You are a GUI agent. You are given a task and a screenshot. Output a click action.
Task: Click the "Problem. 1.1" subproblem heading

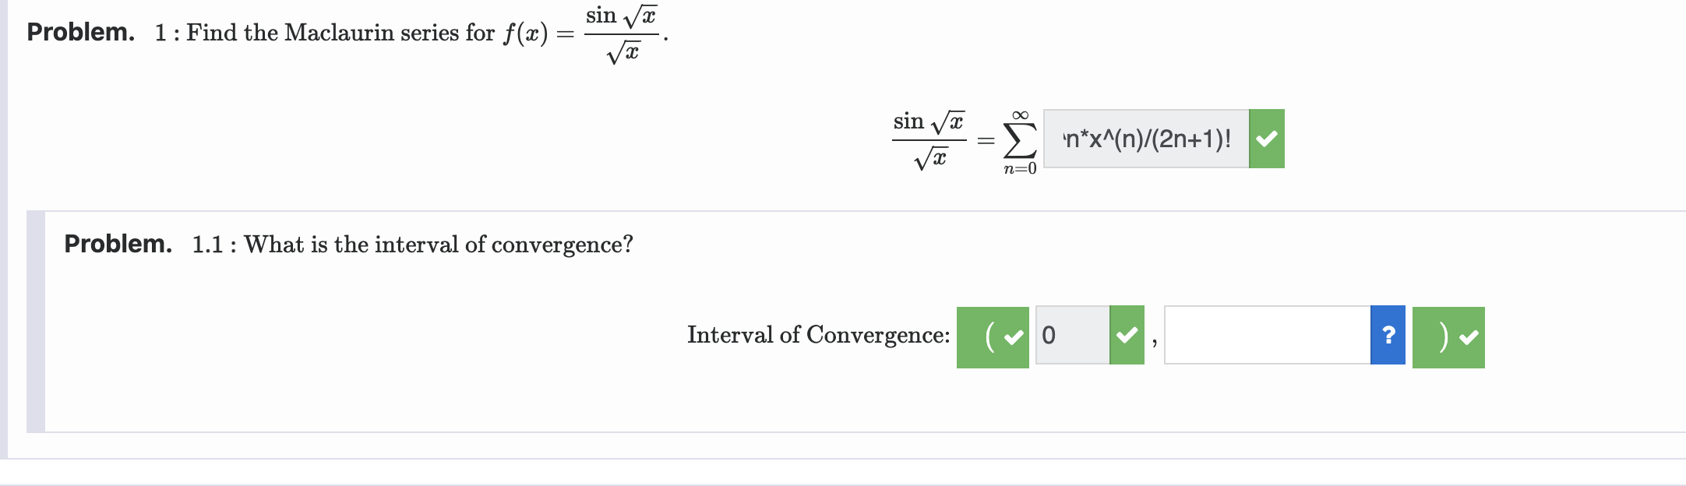coord(121,244)
